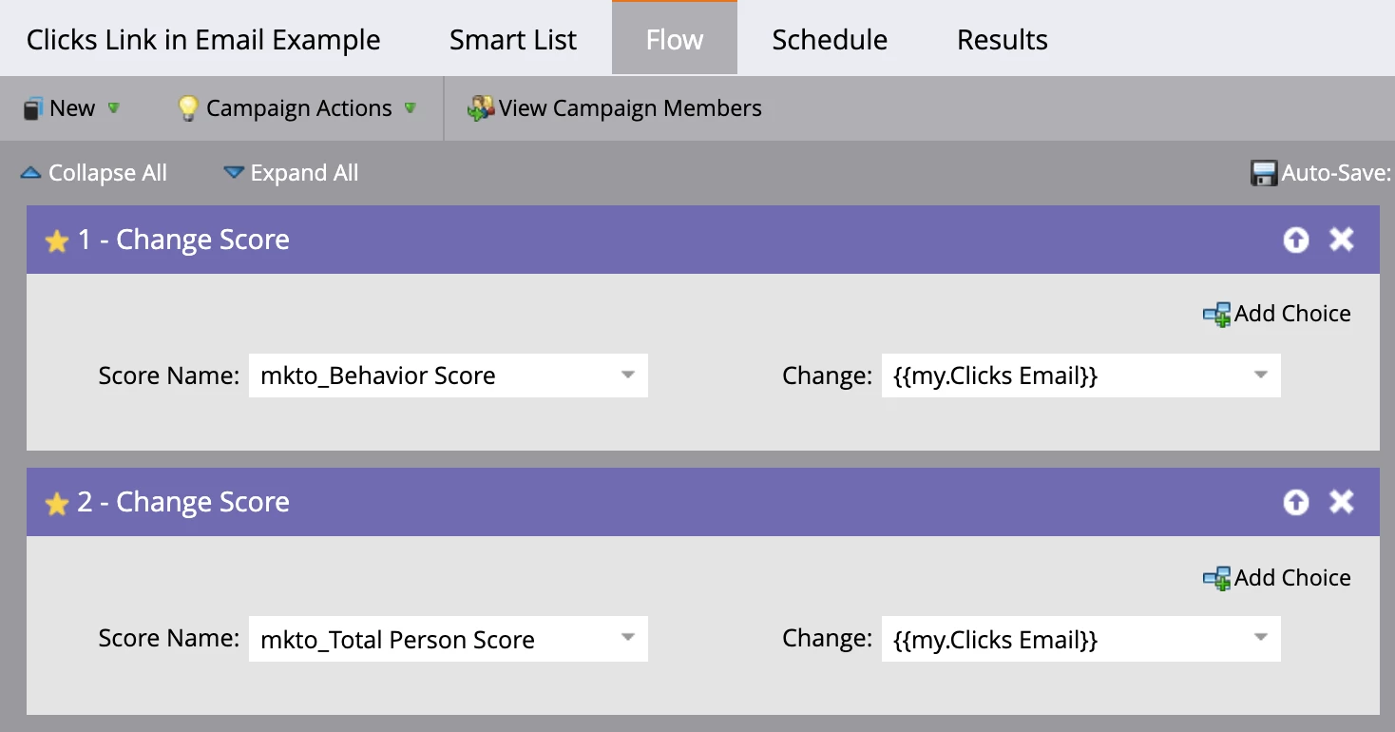Viewport: 1395px width, 732px height.
Task: Click the star icon on step 1
Action: [x=57, y=241]
